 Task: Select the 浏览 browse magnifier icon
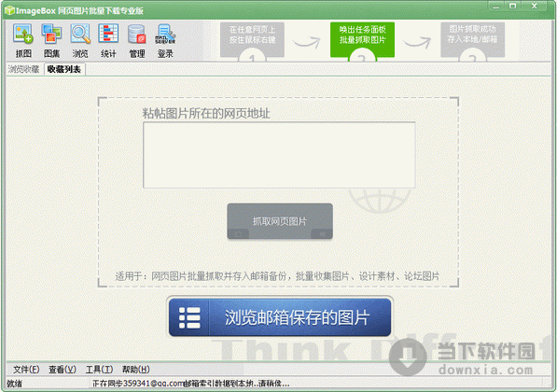click(x=80, y=40)
